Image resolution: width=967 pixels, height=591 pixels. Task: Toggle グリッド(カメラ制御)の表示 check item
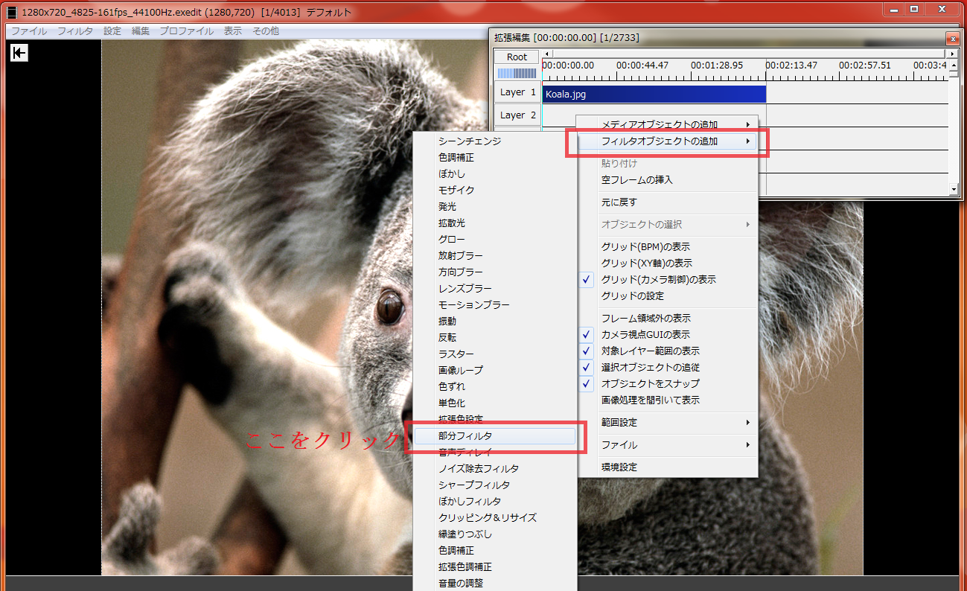coord(668,279)
